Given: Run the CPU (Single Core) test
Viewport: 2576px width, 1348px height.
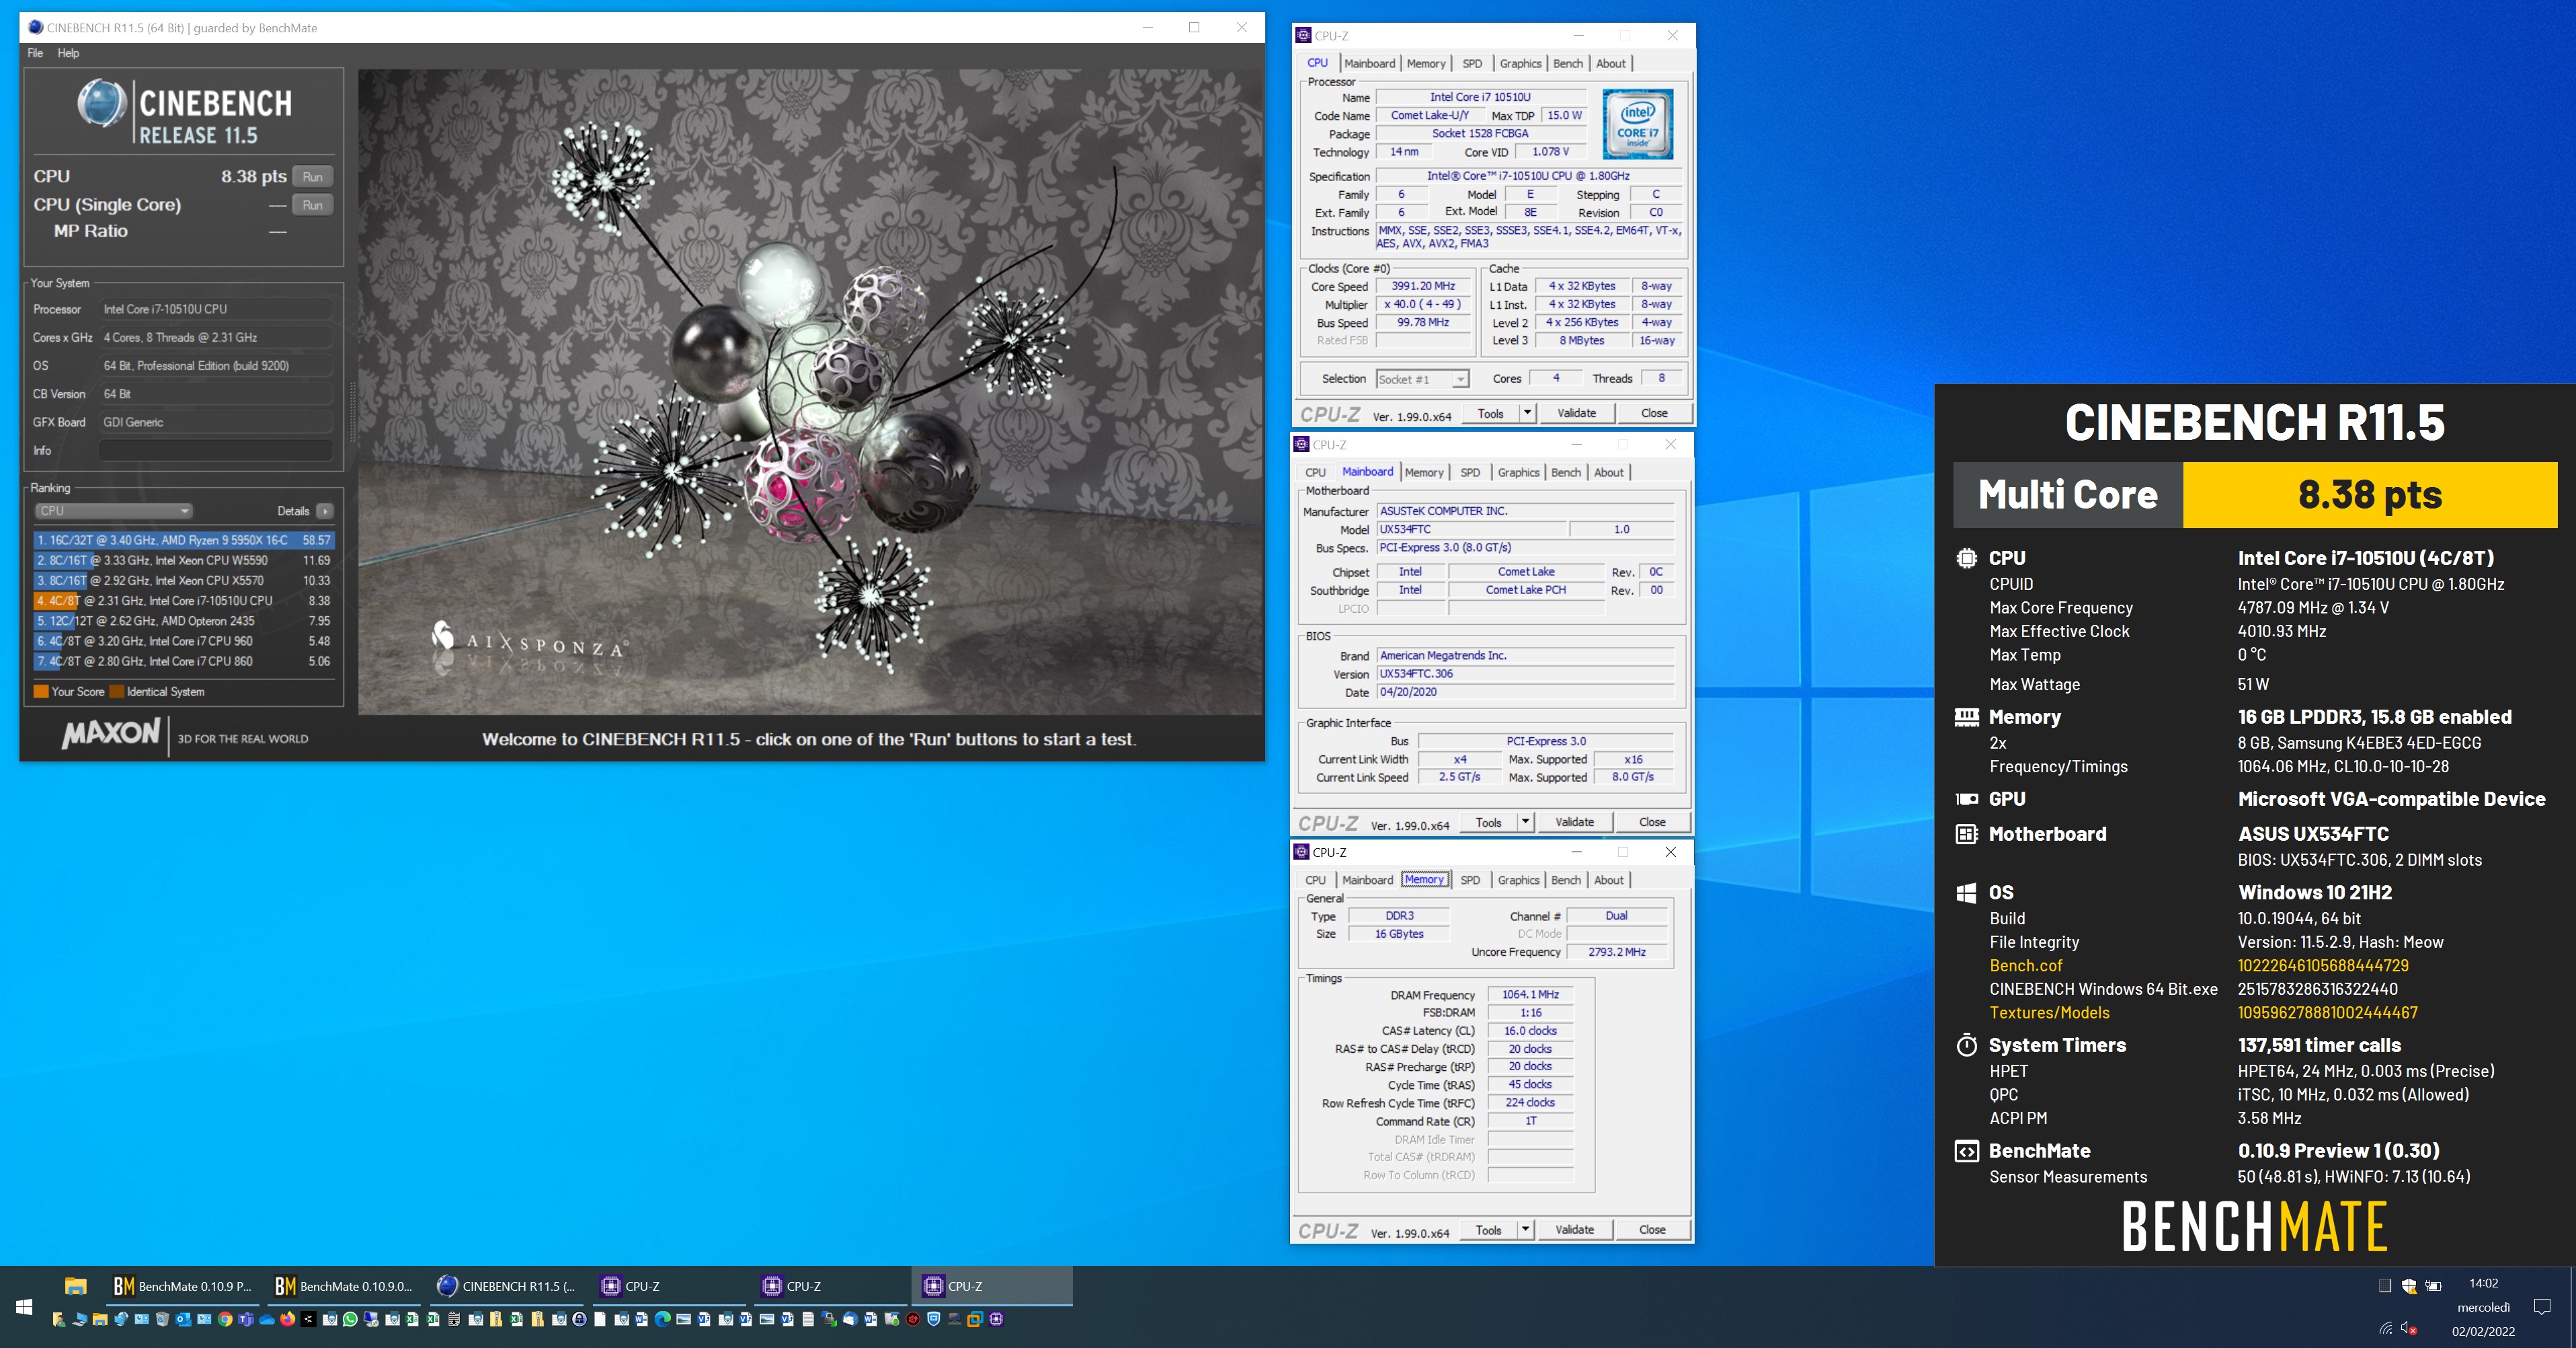Looking at the screenshot, I should click(312, 205).
